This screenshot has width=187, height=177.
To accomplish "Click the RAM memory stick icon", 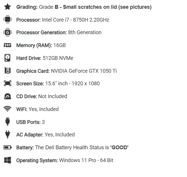I will click(x=7, y=45).
